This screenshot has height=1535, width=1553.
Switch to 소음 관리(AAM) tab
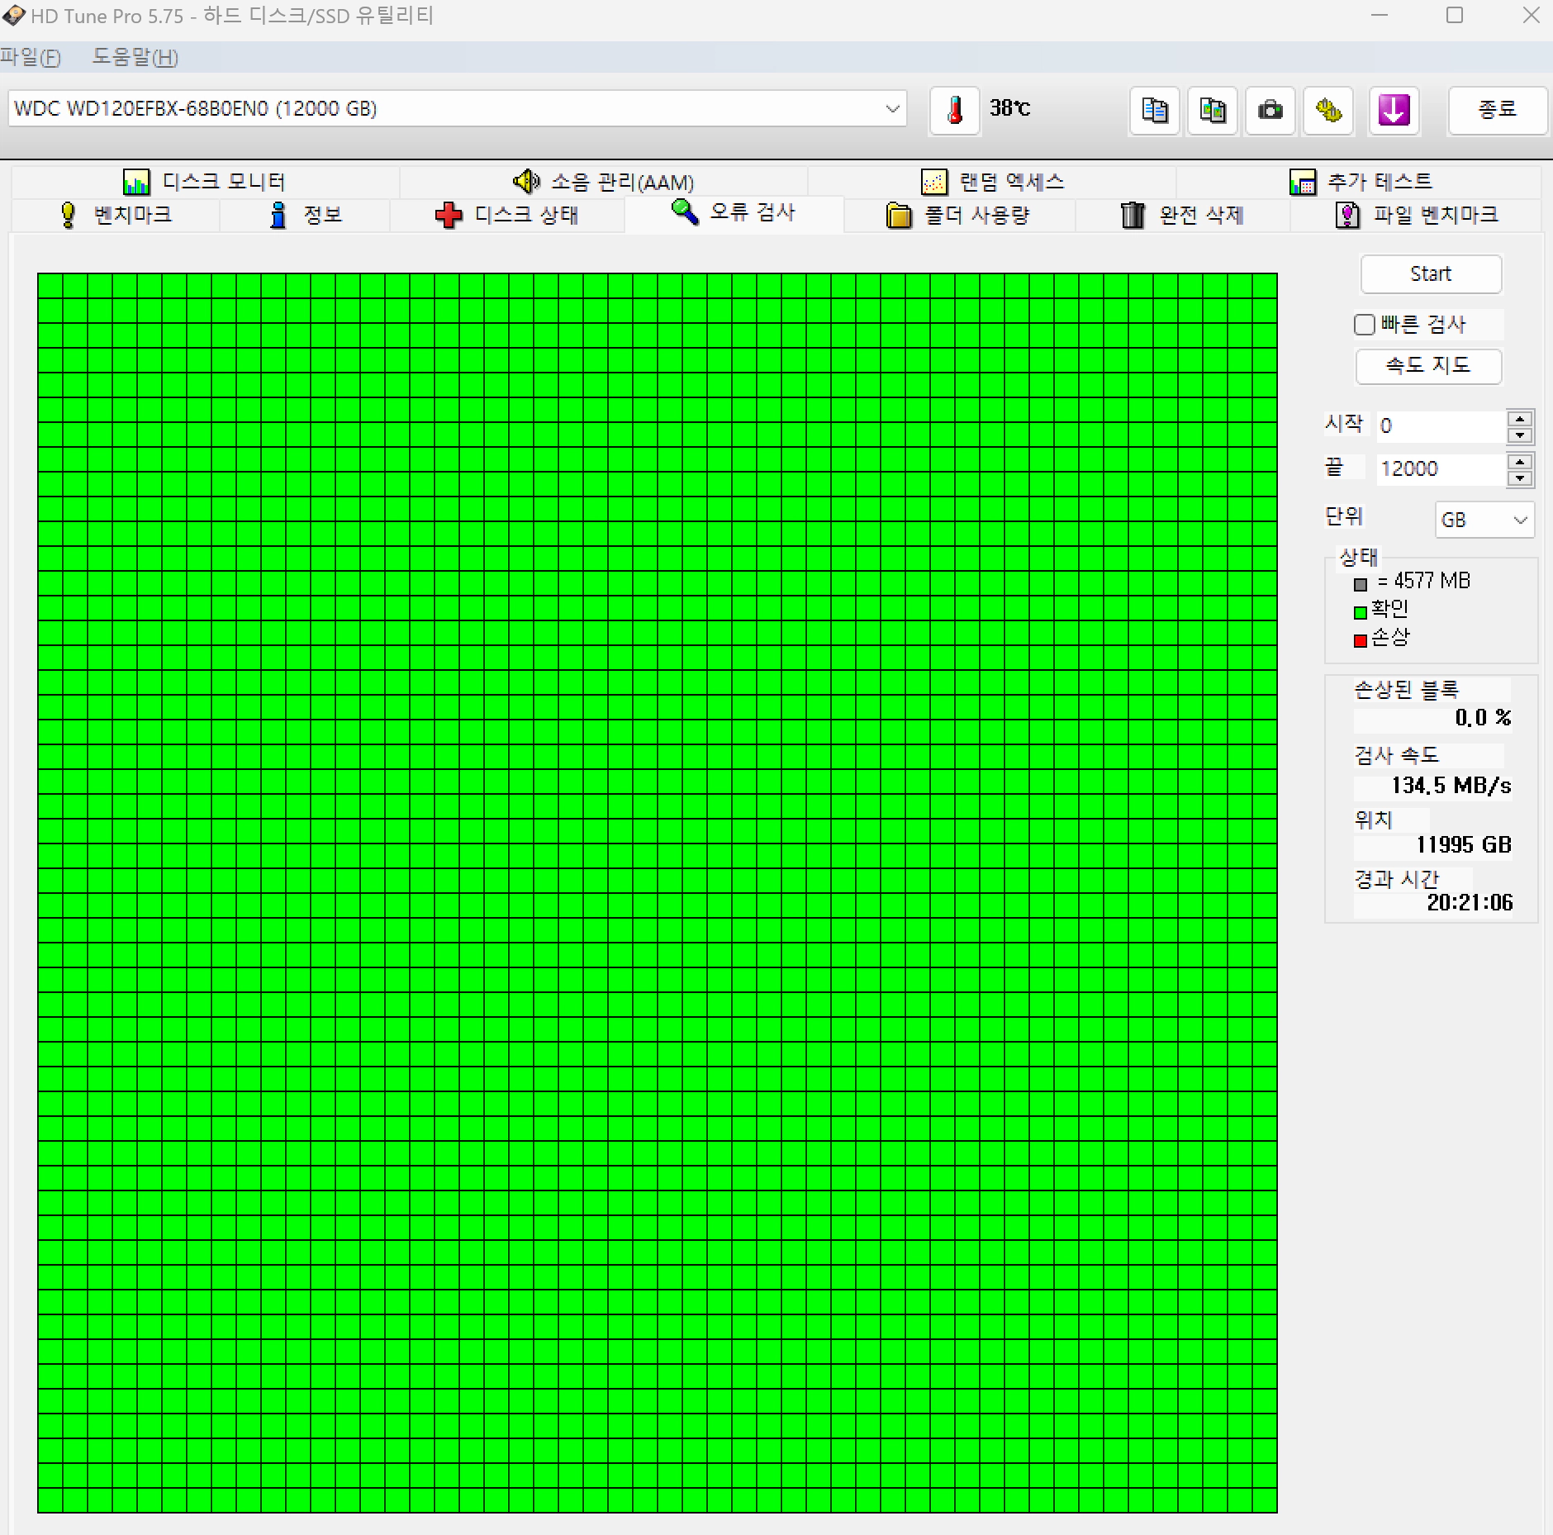point(603,182)
